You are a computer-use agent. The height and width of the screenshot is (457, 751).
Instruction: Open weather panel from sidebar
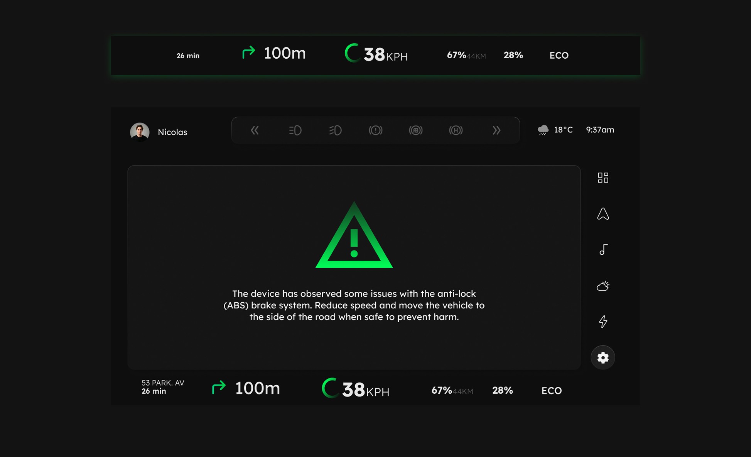(x=603, y=286)
